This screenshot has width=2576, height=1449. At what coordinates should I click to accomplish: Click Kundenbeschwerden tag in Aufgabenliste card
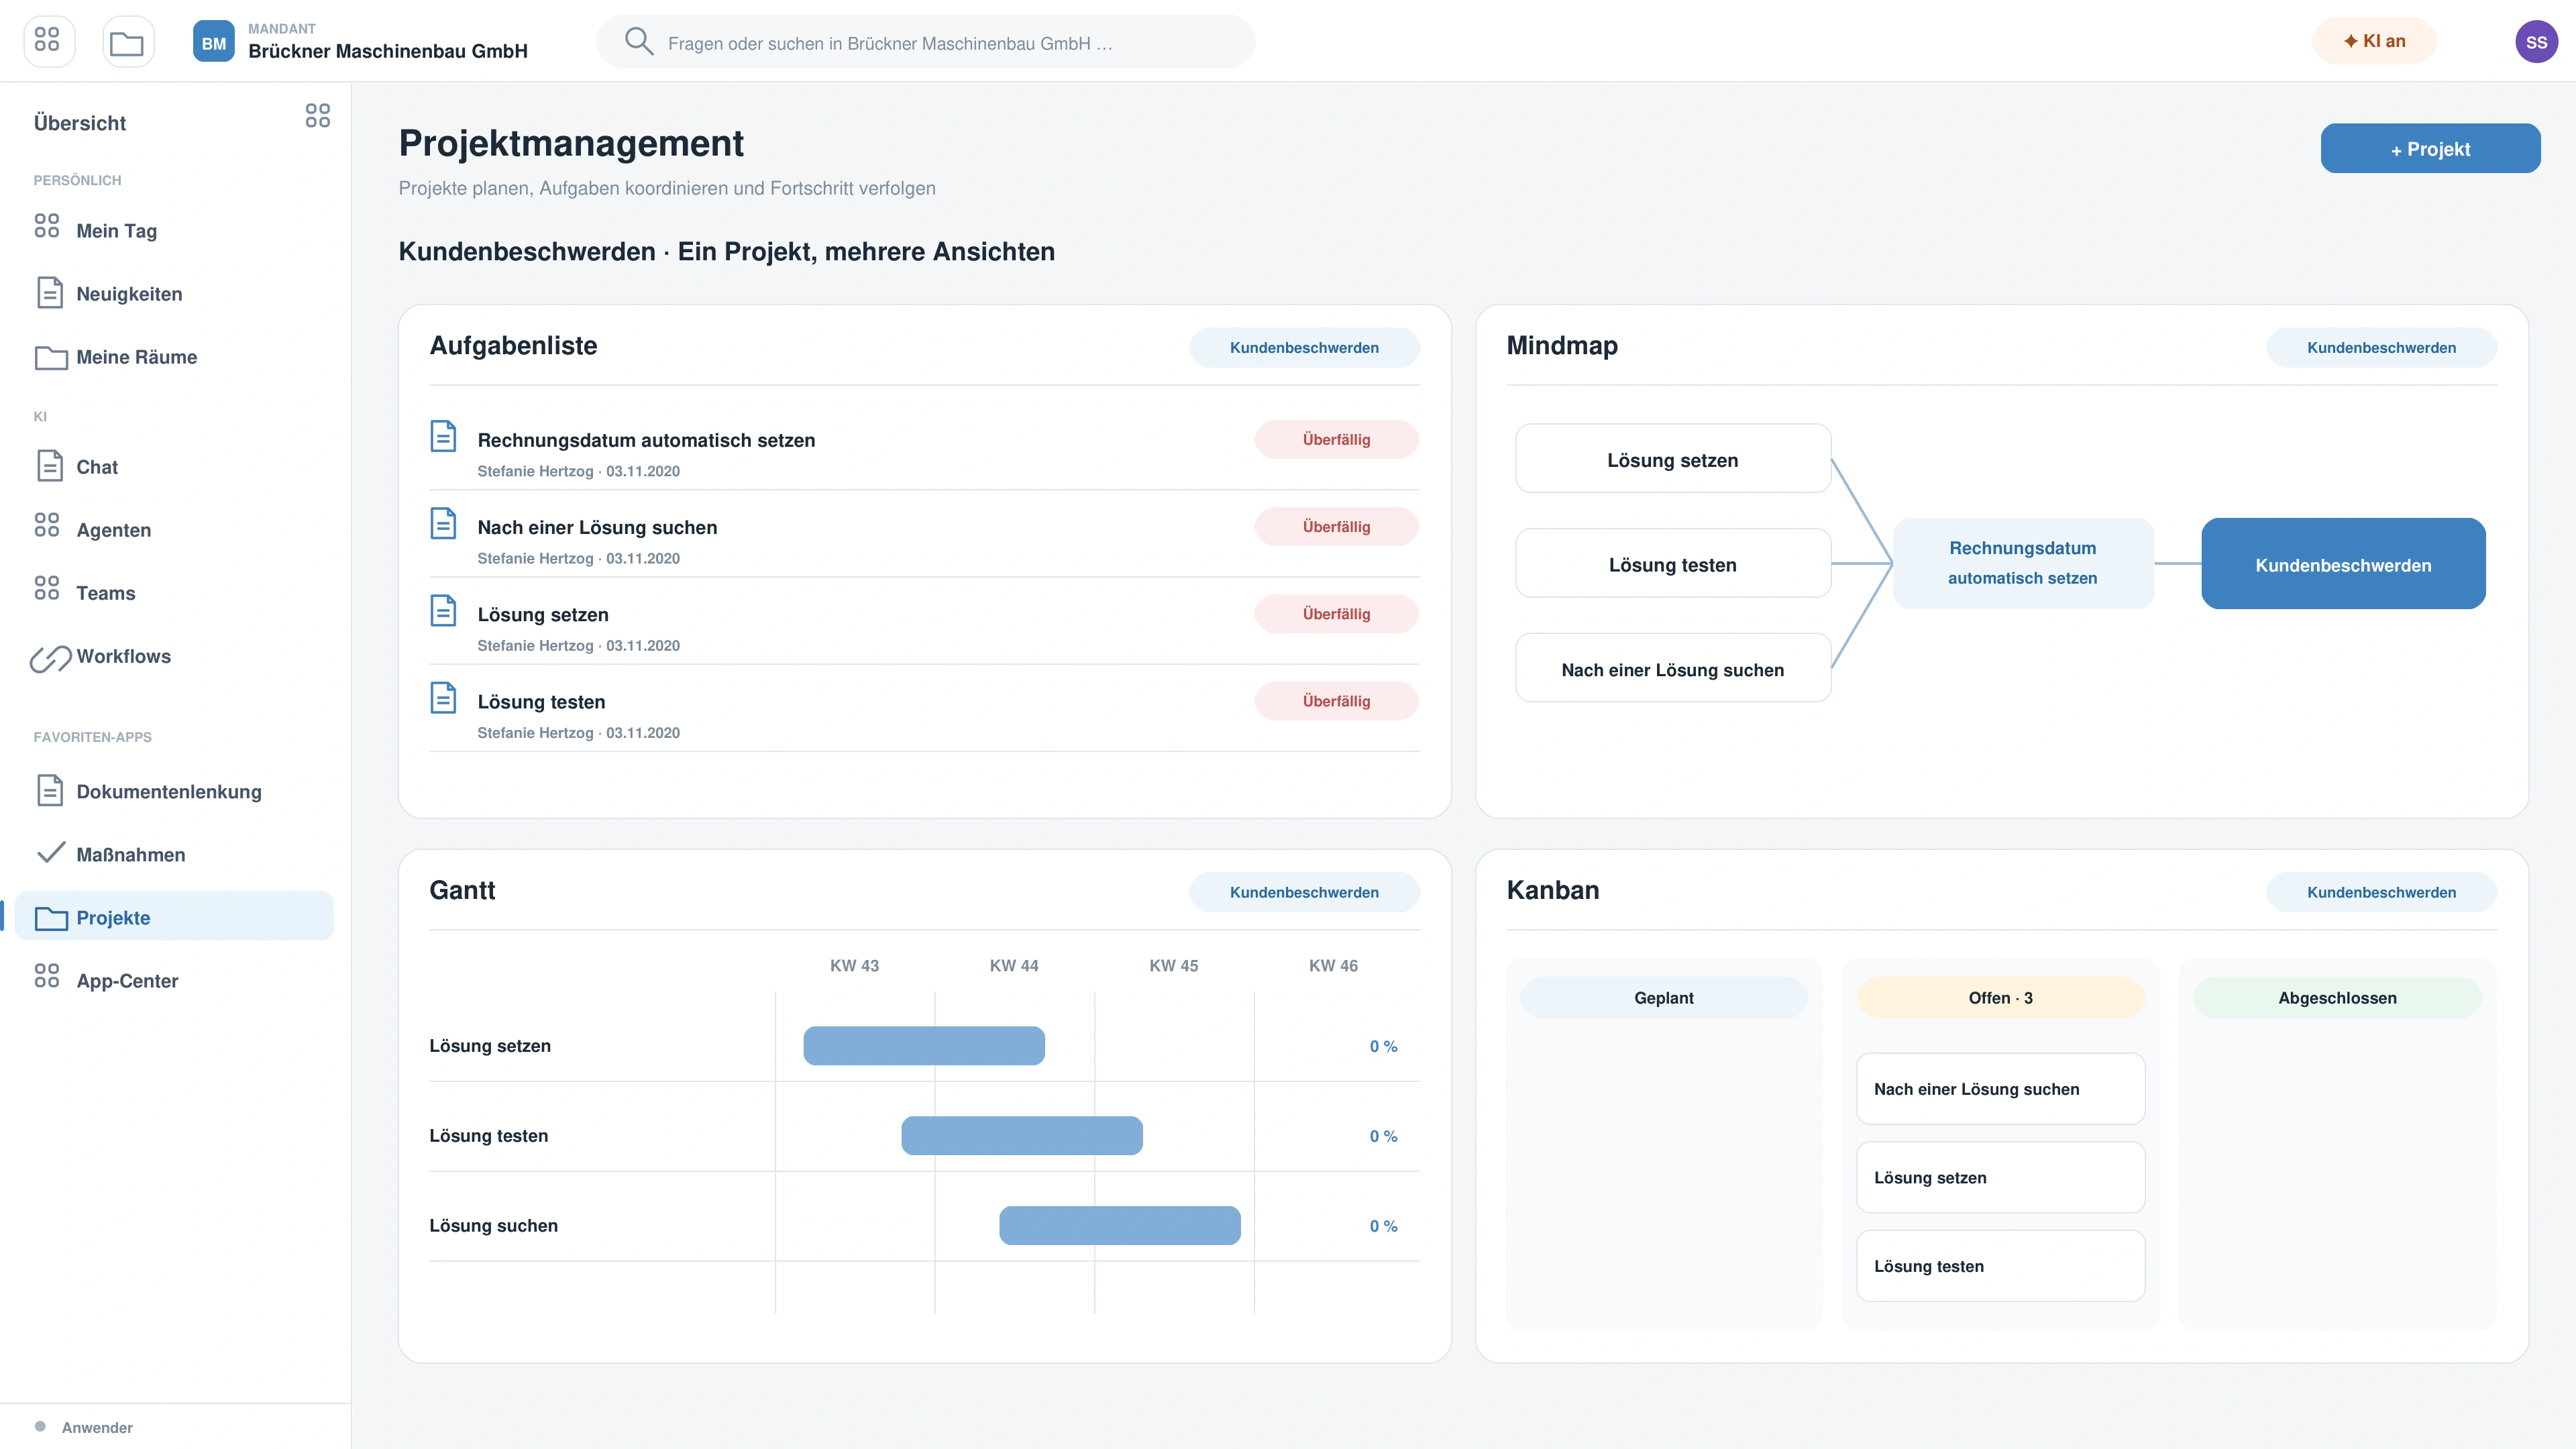click(x=1304, y=347)
